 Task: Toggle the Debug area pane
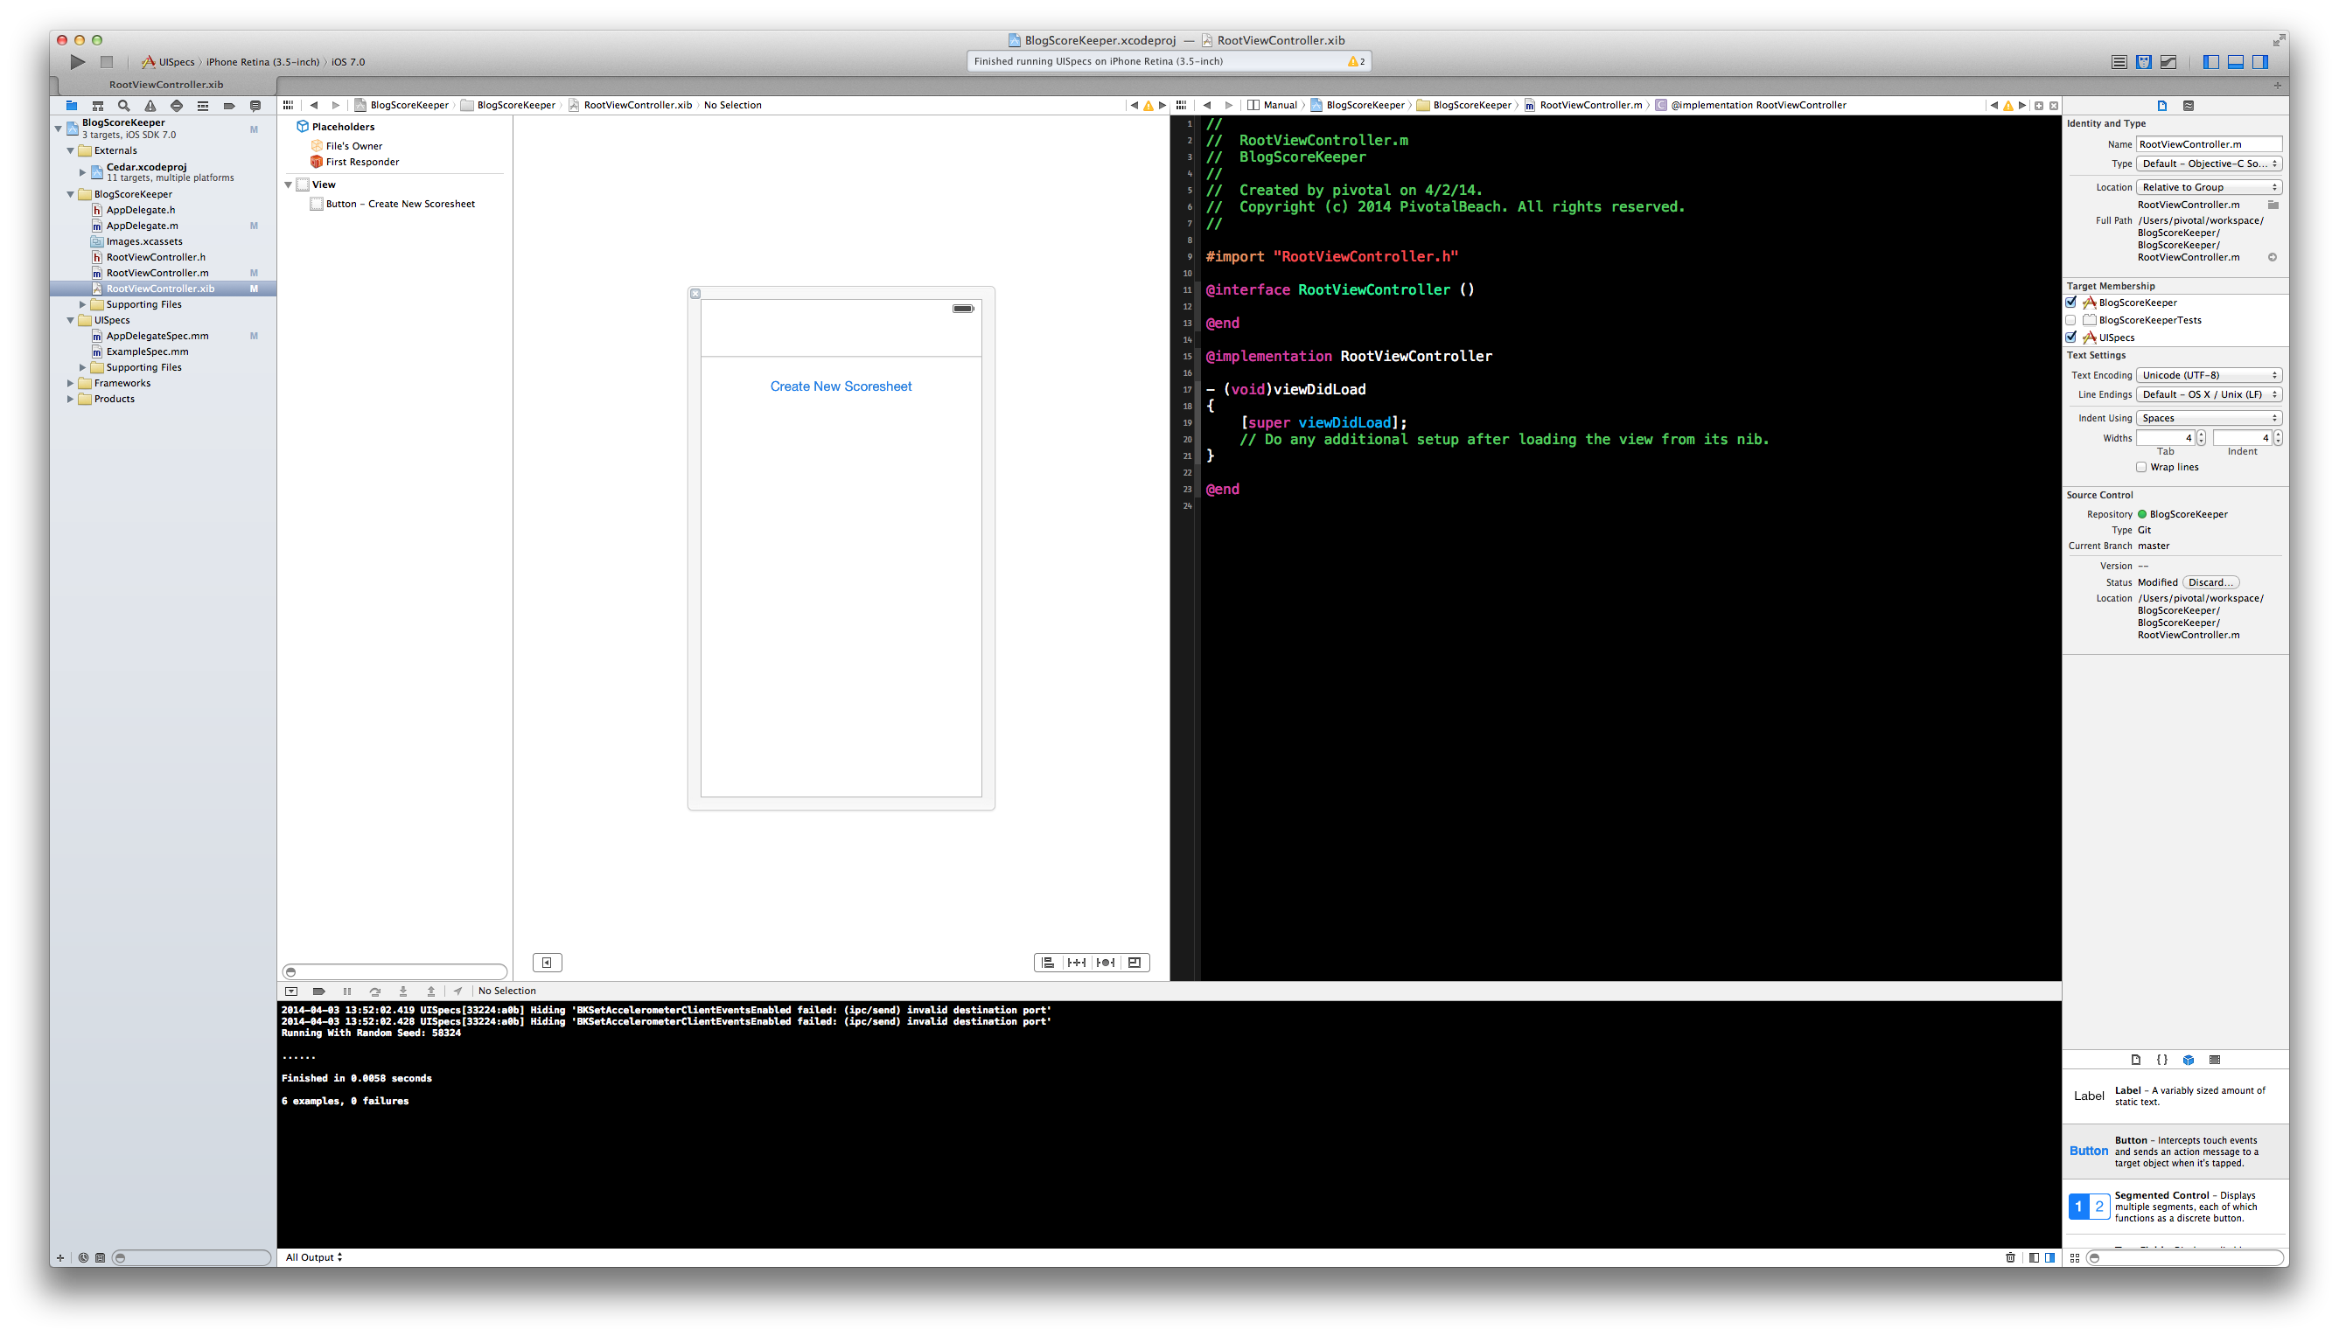[2236, 61]
